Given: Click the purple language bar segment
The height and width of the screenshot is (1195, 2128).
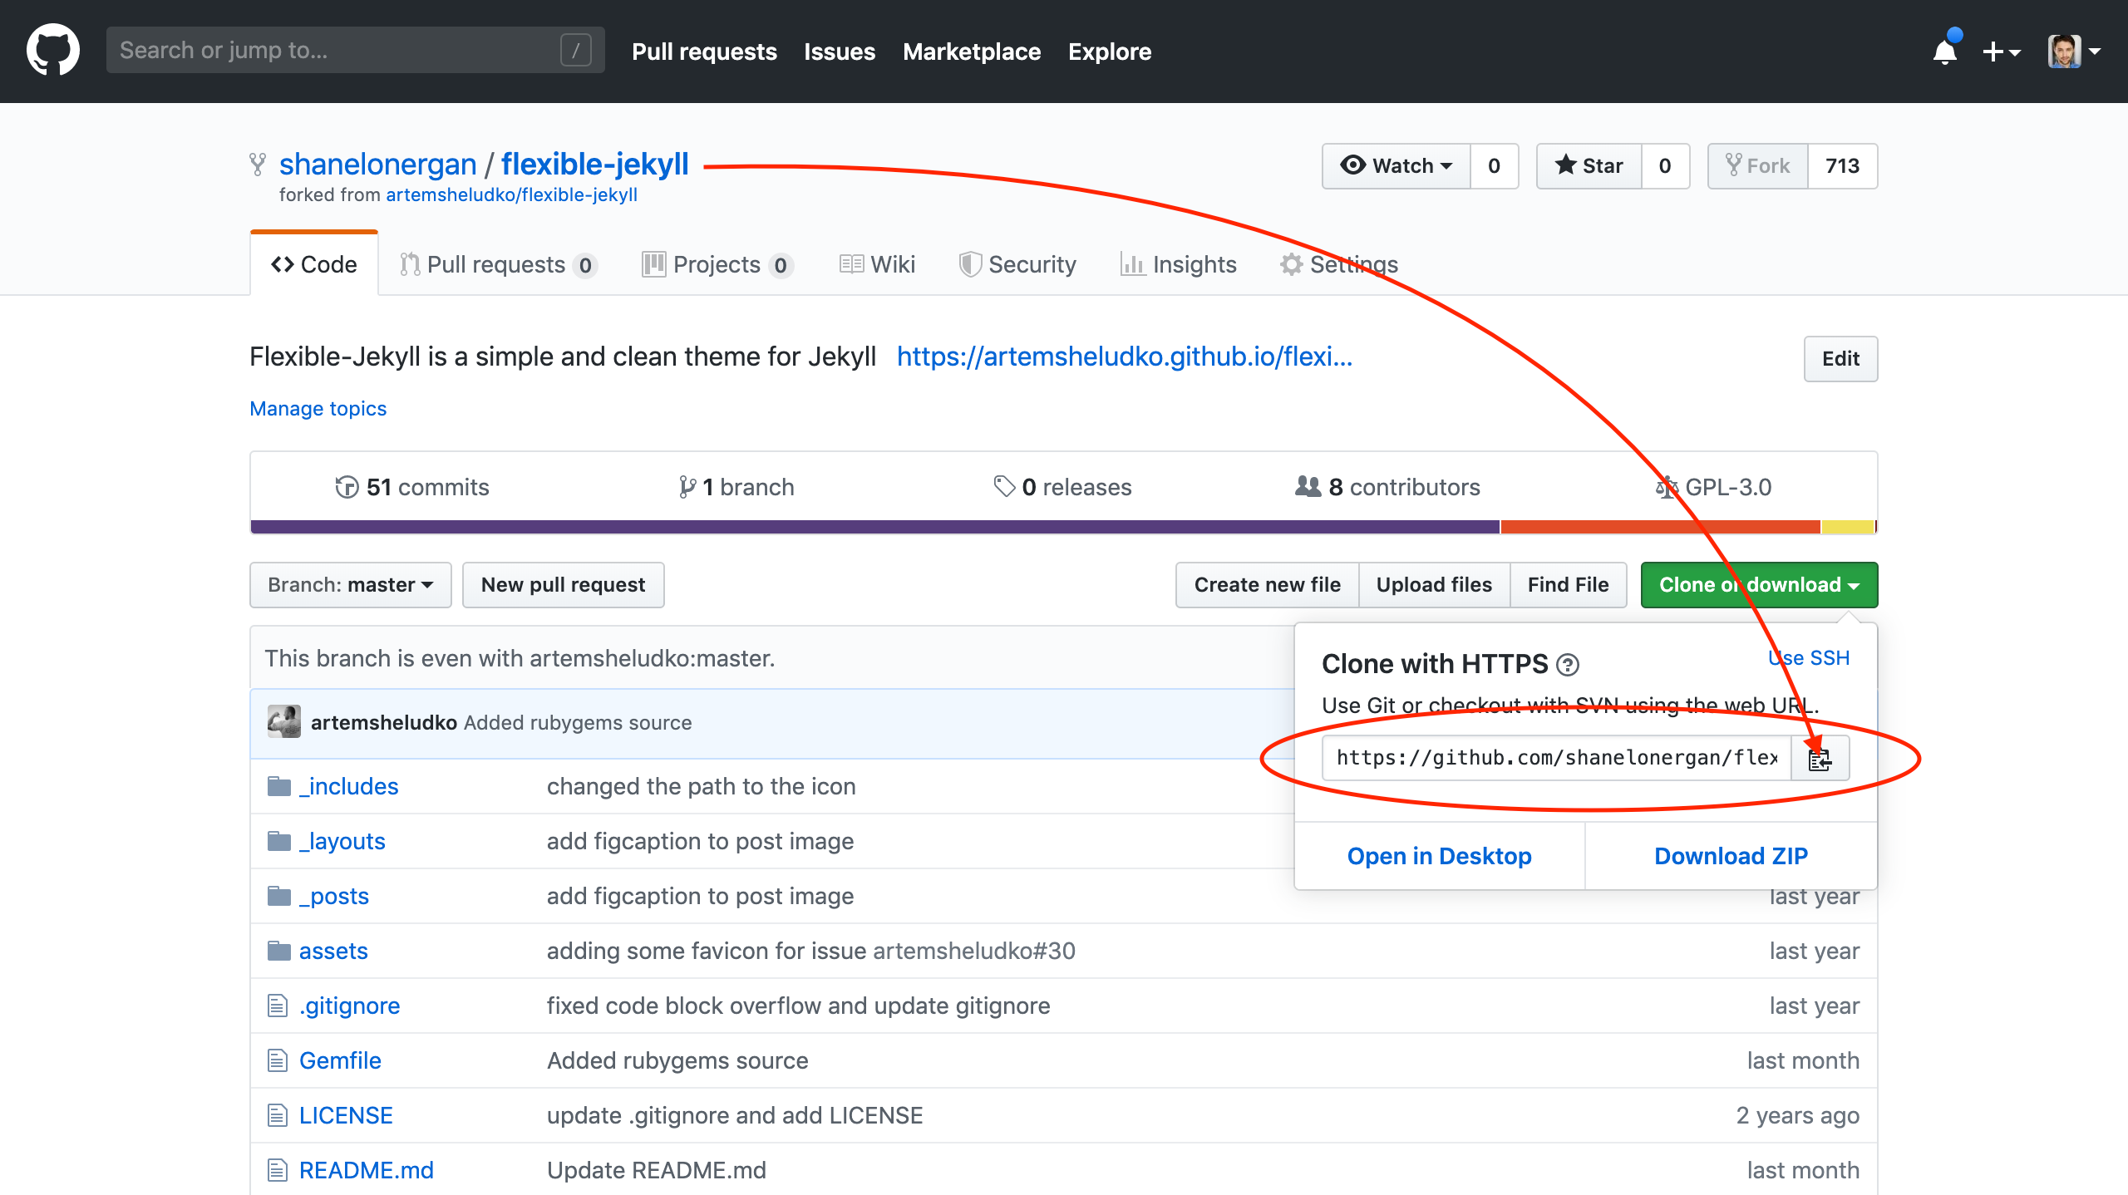Looking at the screenshot, I should [875, 527].
